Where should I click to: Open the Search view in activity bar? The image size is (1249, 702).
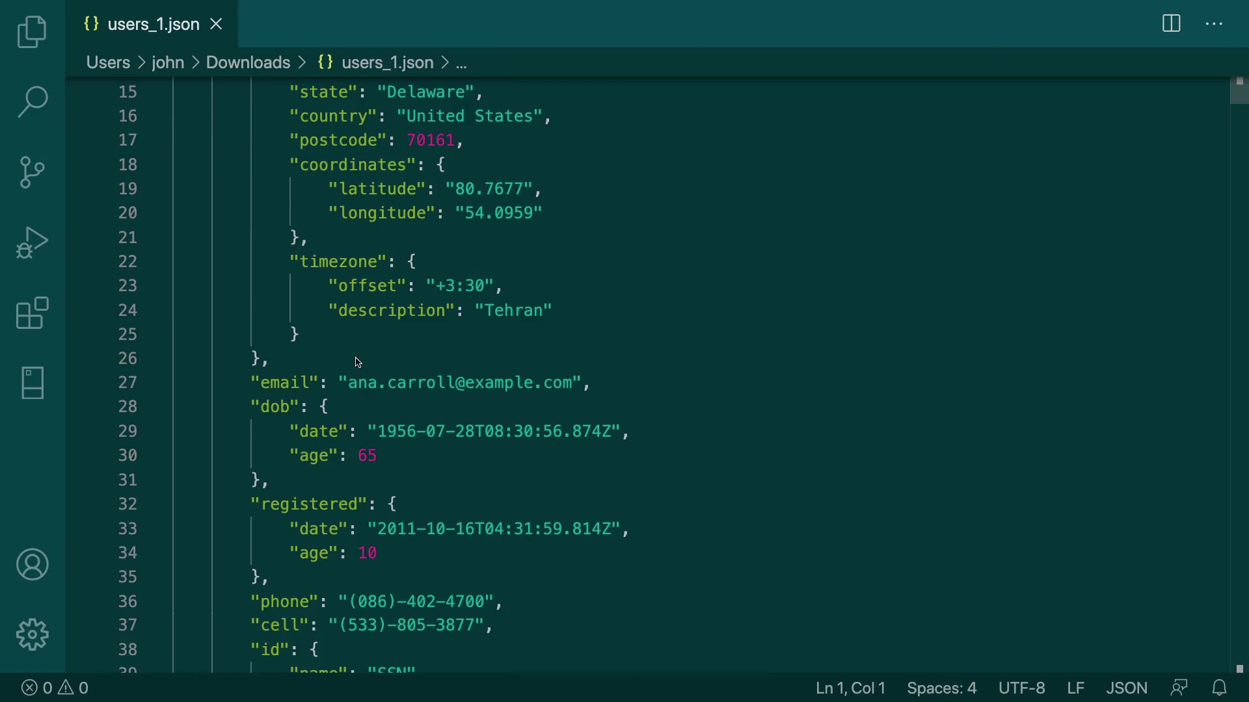point(32,102)
